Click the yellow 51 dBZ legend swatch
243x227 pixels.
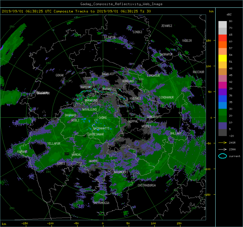point(222,58)
